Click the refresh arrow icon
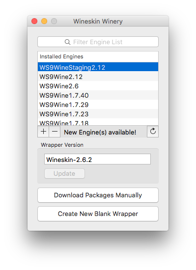This screenshot has height=270, width=196. [153, 132]
